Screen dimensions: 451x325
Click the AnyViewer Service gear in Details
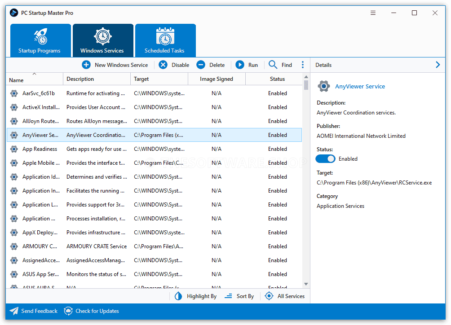tap(324, 86)
